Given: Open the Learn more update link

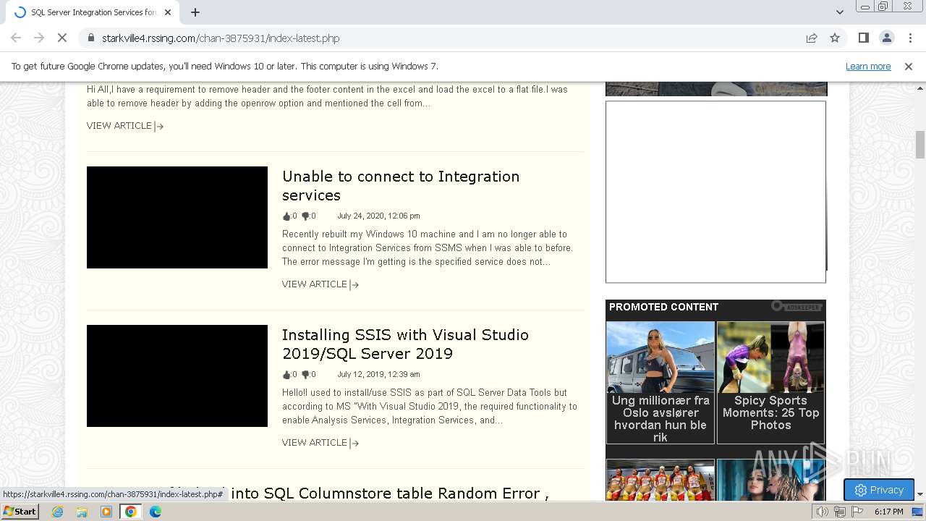Looking at the screenshot, I should pyautogui.click(x=868, y=66).
